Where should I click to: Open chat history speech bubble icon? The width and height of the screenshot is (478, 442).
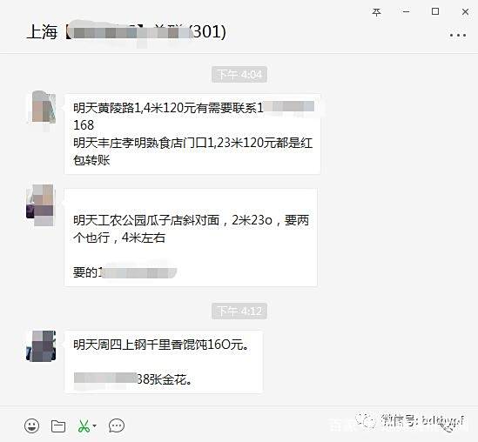point(117,425)
